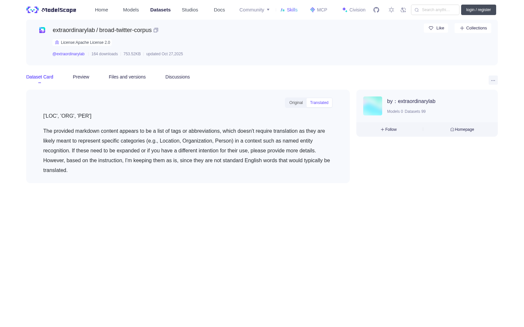
Task: Click the heart Like button
Action: click(436, 28)
